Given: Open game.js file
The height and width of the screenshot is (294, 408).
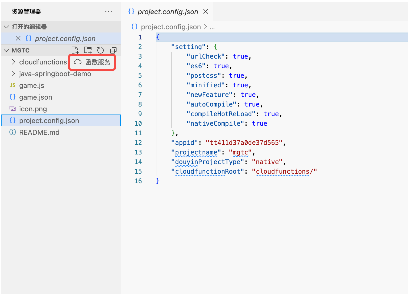Looking at the screenshot, I should (31, 85).
